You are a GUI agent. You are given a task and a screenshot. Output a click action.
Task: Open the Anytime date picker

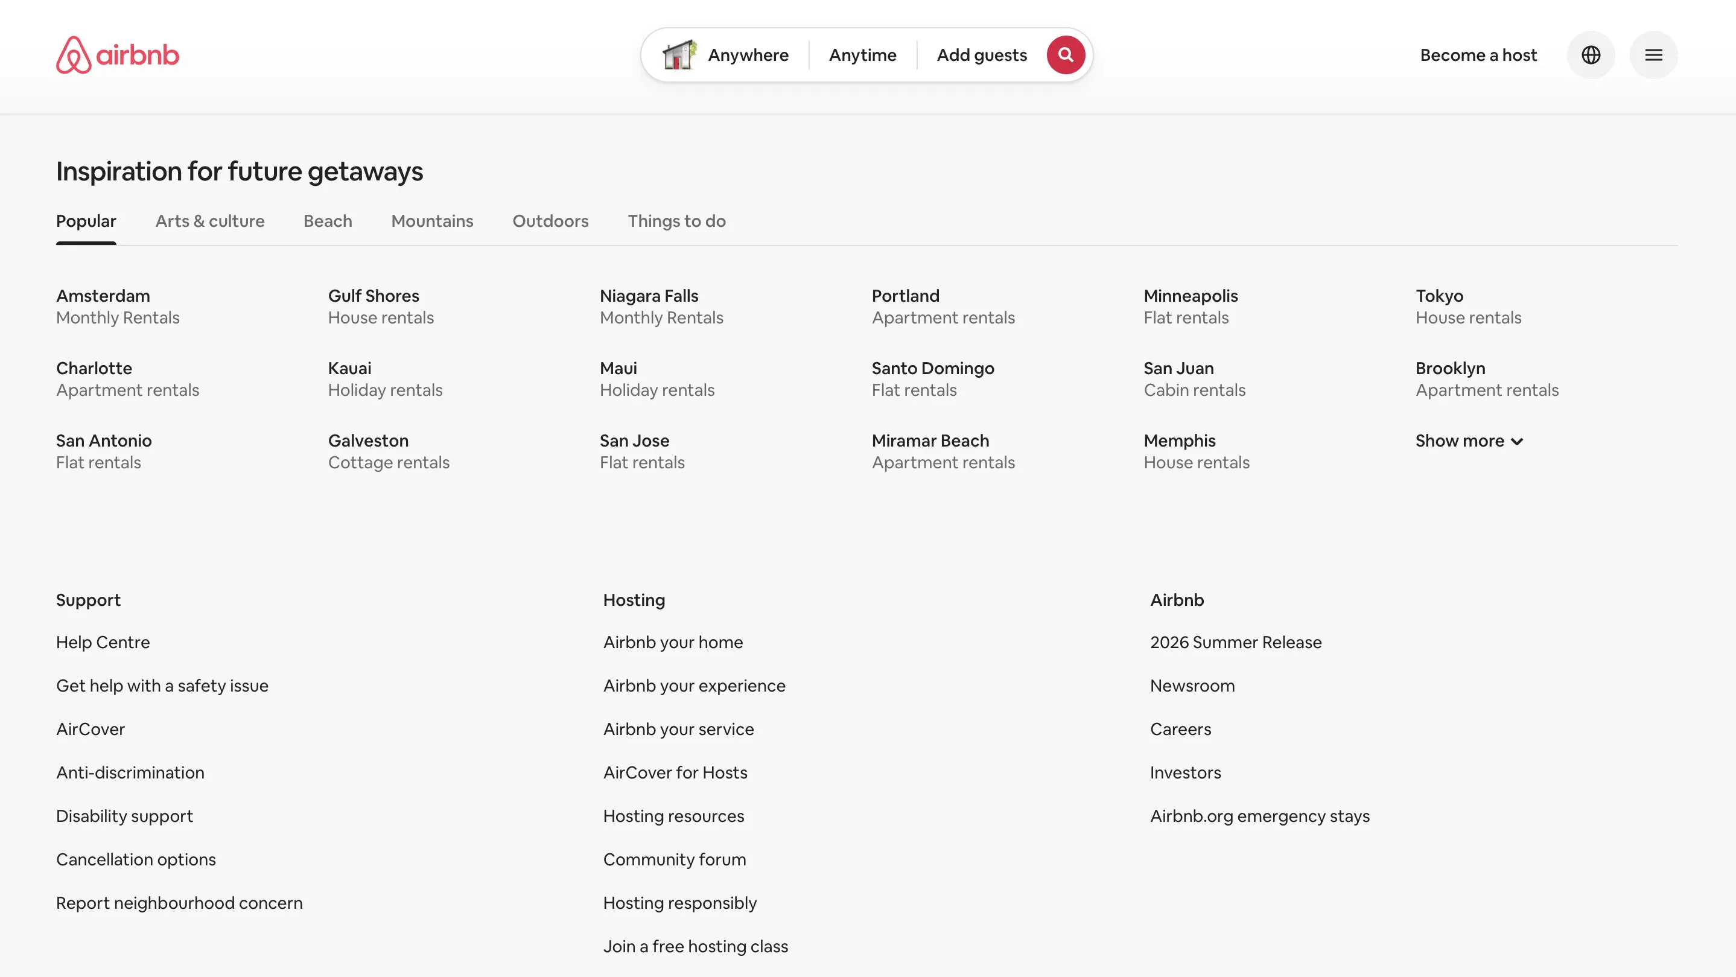[863, 54]
